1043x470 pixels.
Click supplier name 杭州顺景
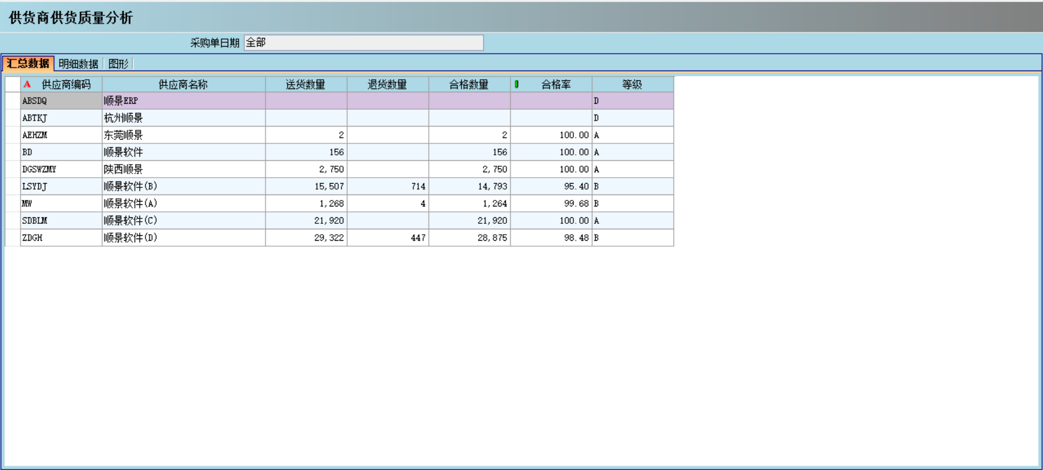(183, 118)
